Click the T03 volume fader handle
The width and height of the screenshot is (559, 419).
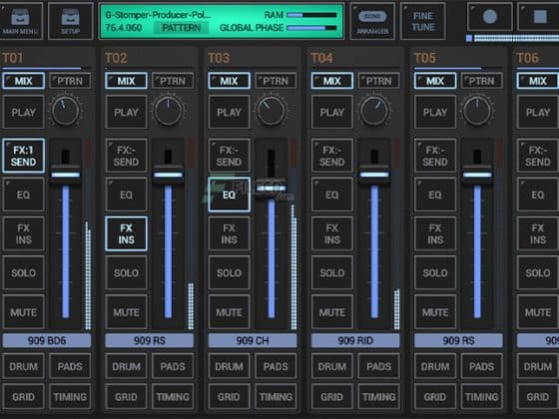[271, 188]
